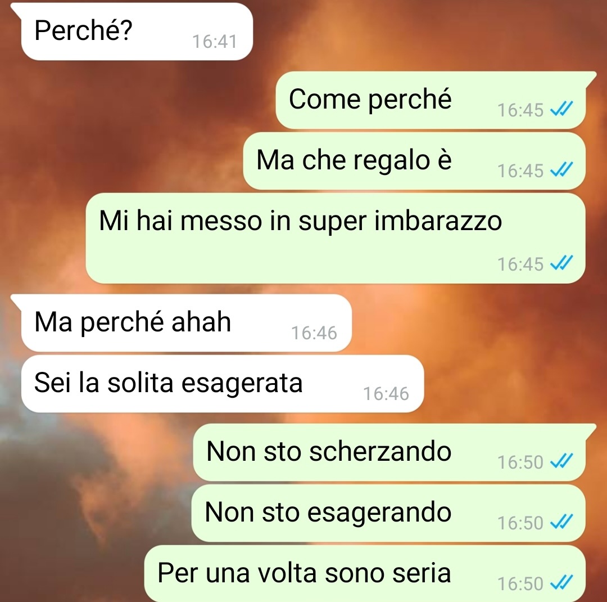
Task: Select the 'Per una volta sono seria' message
Action: tap(365, 574)
